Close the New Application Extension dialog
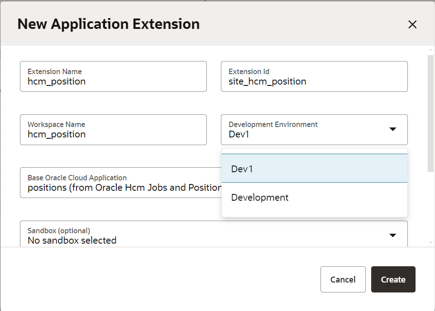The image size is (435, 311). click(412, 24)
